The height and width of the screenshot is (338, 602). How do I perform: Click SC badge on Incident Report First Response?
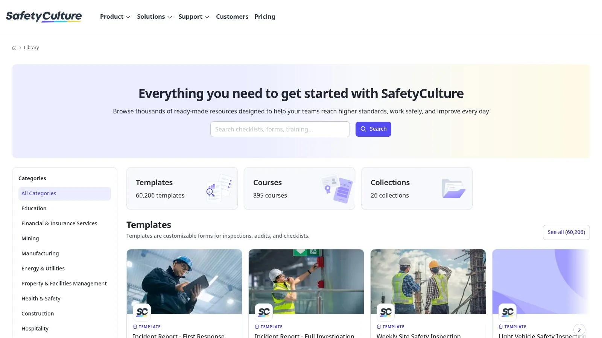142,312
